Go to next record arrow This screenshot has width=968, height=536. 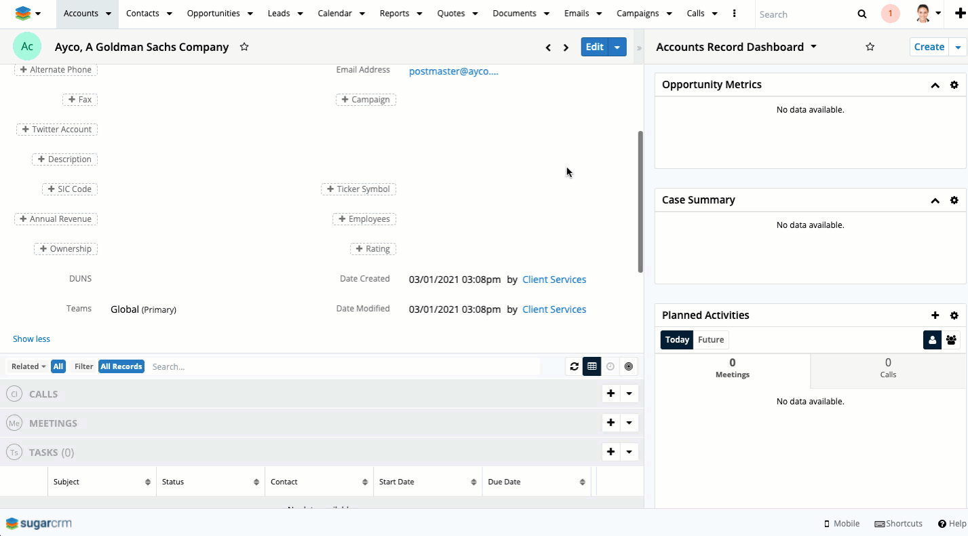click(566, 47)
